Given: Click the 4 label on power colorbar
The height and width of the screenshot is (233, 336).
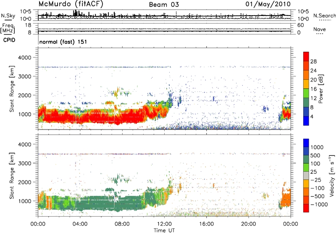Looking at the screenshot, I should tap(312, 117).
